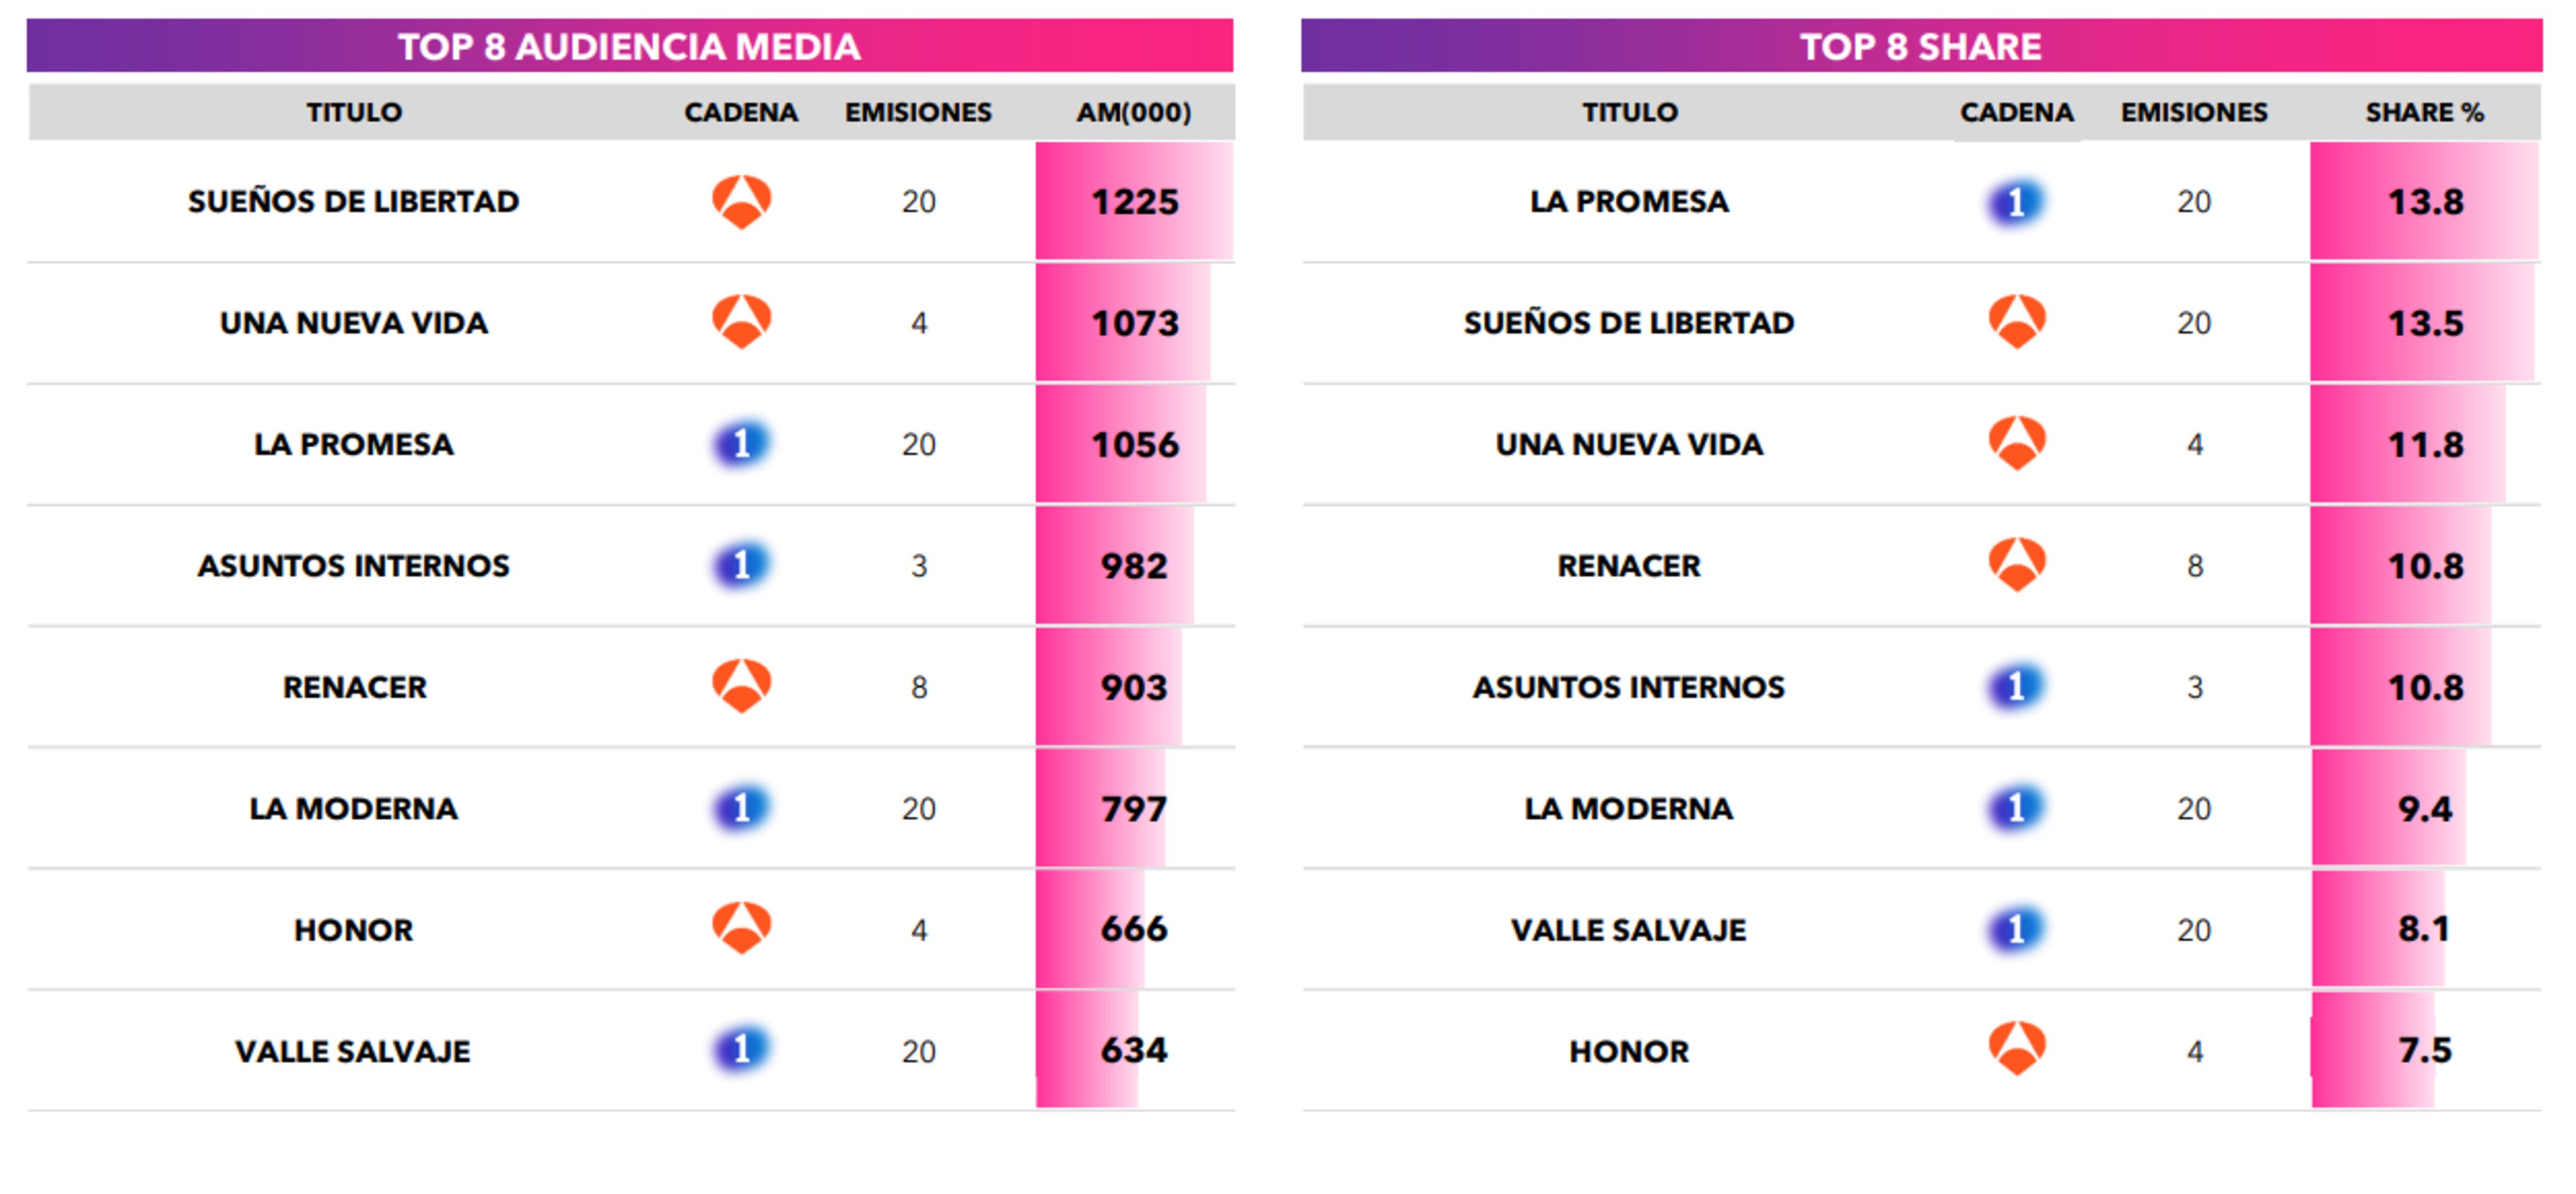Click La 1 logo beside 634 audience value
The image size is (2576, 1194).
[x=741, y=1050]
